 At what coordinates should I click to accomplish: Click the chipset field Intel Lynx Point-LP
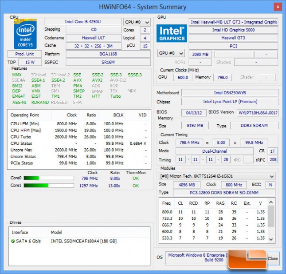point(230,102)
